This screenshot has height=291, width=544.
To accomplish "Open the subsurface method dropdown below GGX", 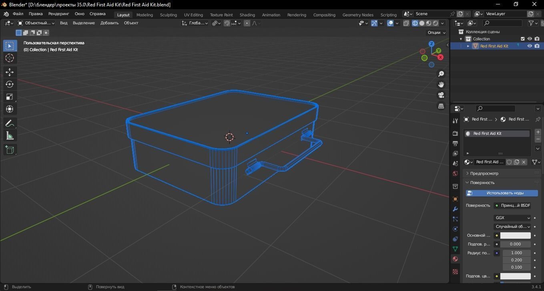I will tap(512, 227).
